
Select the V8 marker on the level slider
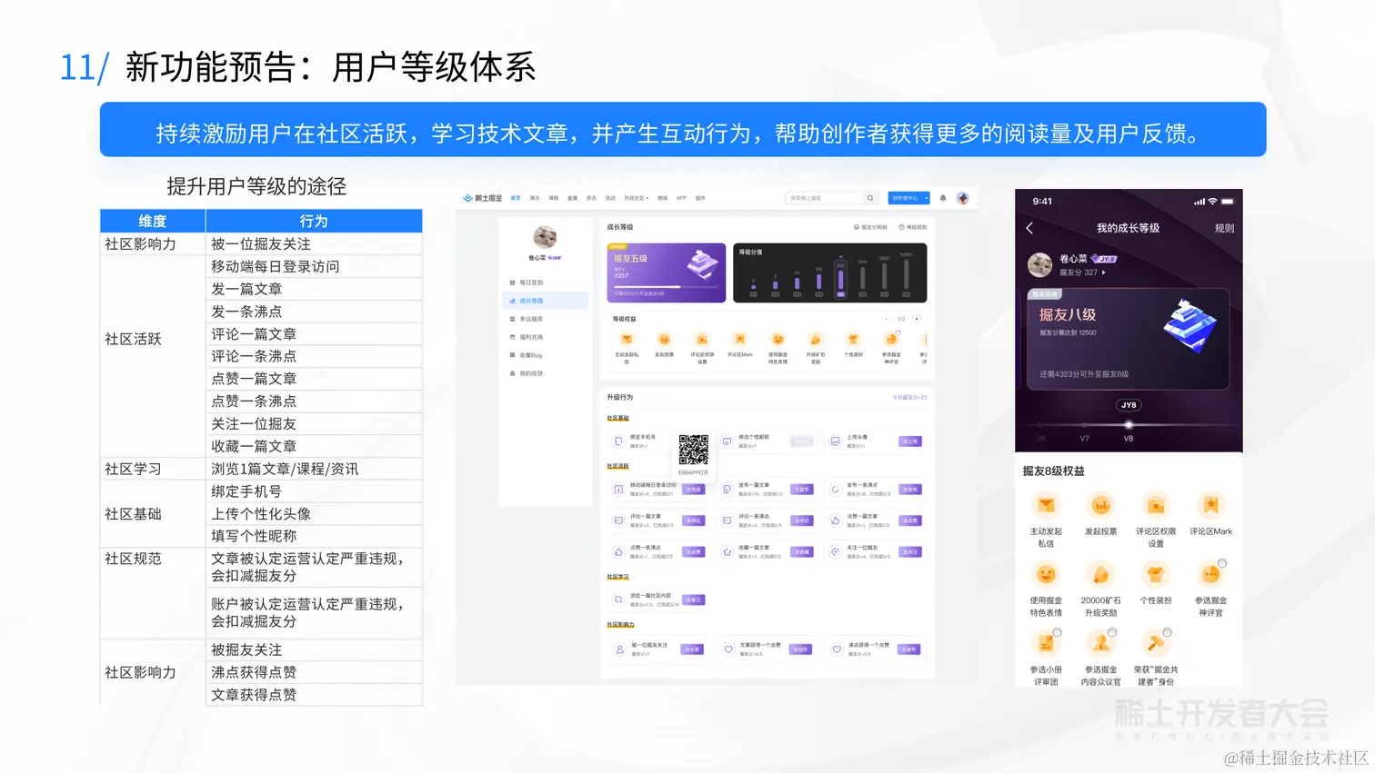(1129, 425)
